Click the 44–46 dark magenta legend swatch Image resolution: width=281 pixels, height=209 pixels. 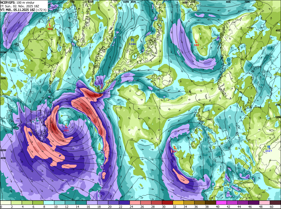pos(243,203)
